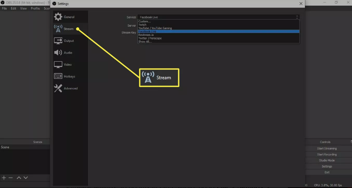352x188 pixels.
Task: Open the General settings gear icon
Action: pyautogui.click(x=58, y=17)
